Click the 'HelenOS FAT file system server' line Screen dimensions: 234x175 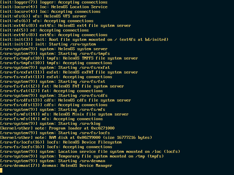[x=62, y=86]
